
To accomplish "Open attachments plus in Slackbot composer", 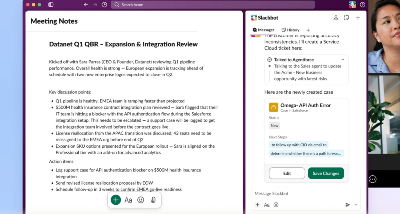I will (x=257, y=205).
